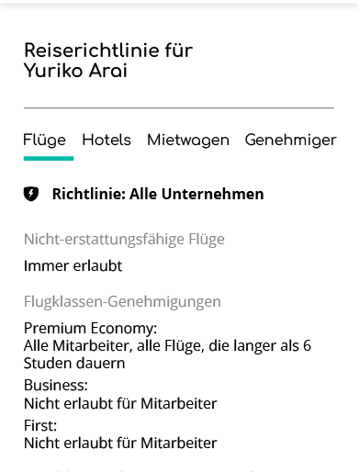Open the Flüge tab
The height and width of the screenshot is (472, 359).
(45, 140)
